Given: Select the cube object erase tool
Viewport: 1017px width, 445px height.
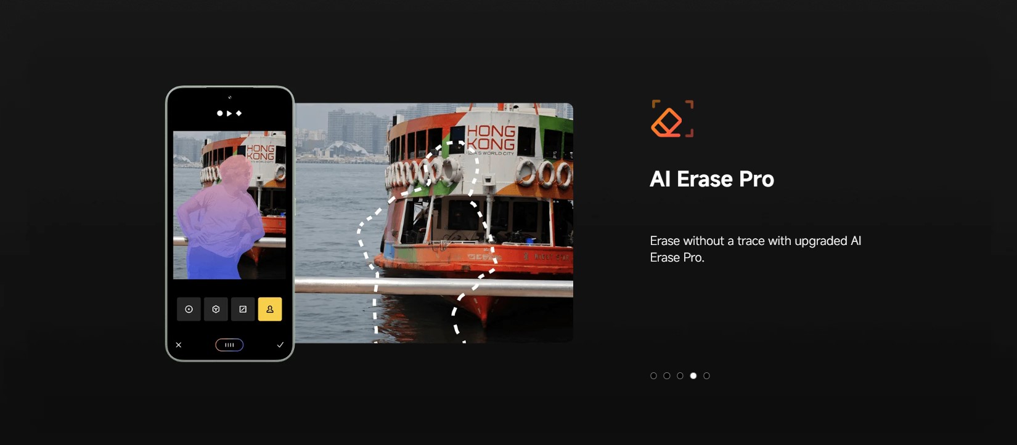Looking at the screenshot, I should tap(216, 309).
